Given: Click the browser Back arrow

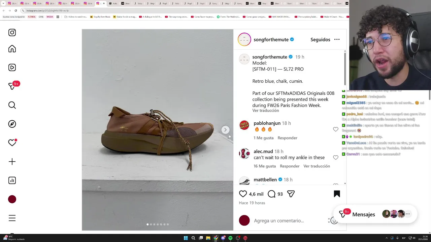Looking at the screenshot, I should 4,10.
